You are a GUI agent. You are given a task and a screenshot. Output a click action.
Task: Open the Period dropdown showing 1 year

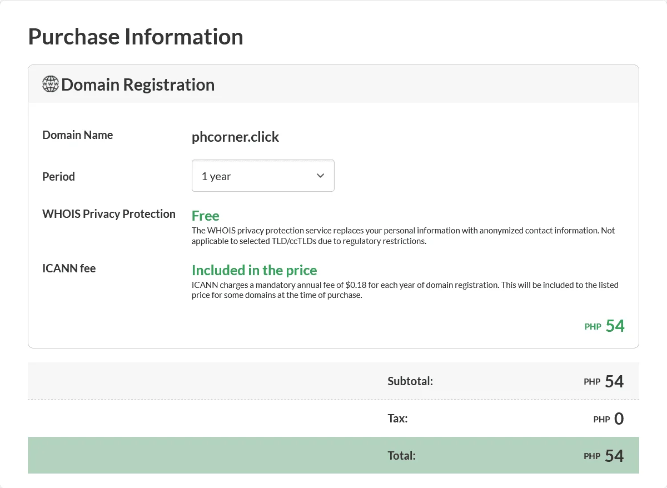pos(263,176)
